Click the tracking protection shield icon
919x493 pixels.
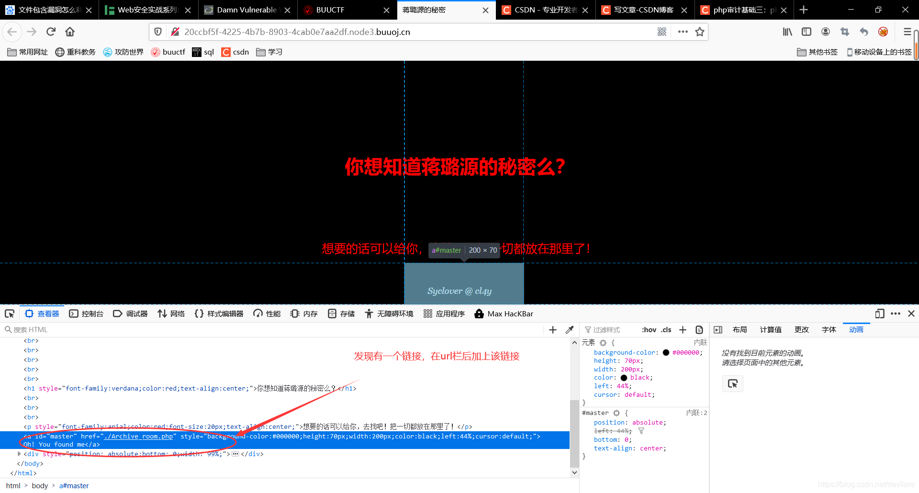[x=158, y=32]
